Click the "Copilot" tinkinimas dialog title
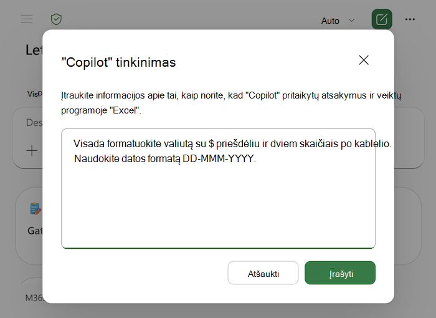The width and height of the screenshot is (436, 318). click(118, 62)
